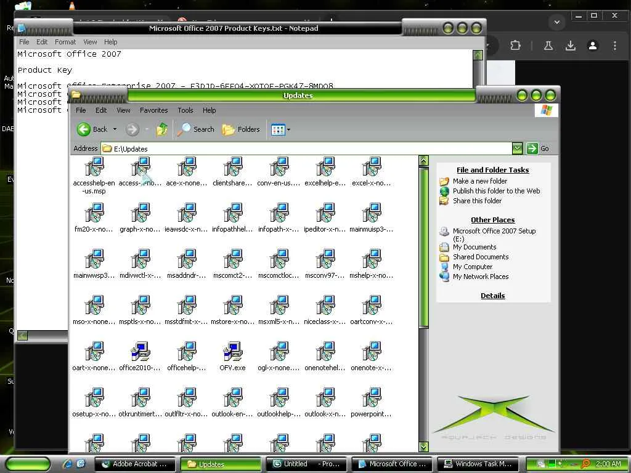Open the Format menu in Notepad
Viewport: 631px width, 473px height.
pos(65,42)
